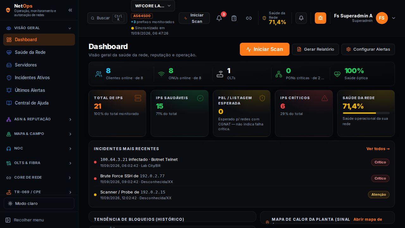
Task: Expand the OLTs & Fibra section
Action: [39, 163]
